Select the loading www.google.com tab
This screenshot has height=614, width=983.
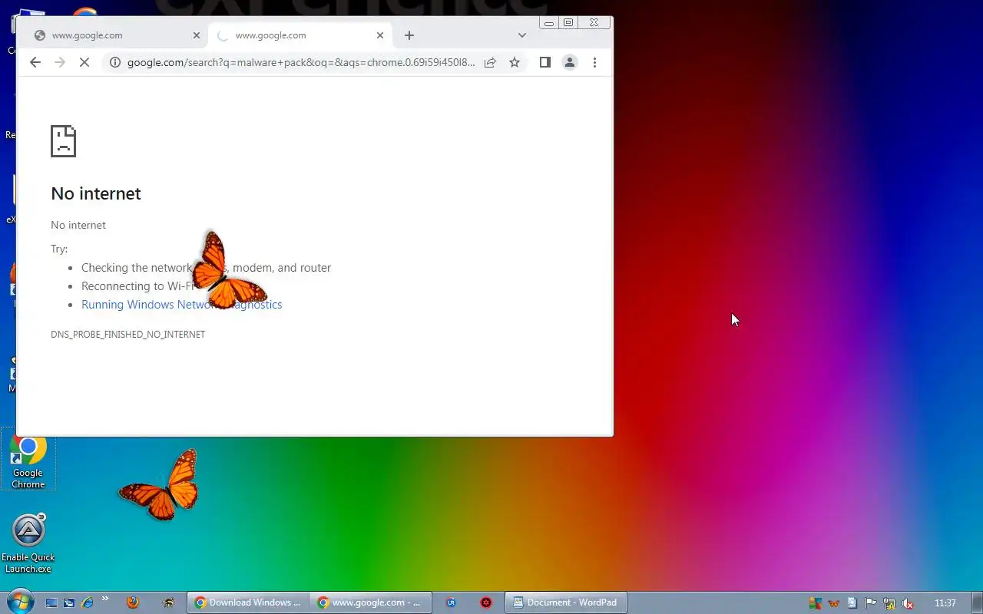pos(300,35)
